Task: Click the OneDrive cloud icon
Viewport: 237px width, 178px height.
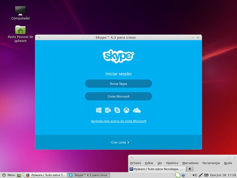Action: click(x=137, y=110)
